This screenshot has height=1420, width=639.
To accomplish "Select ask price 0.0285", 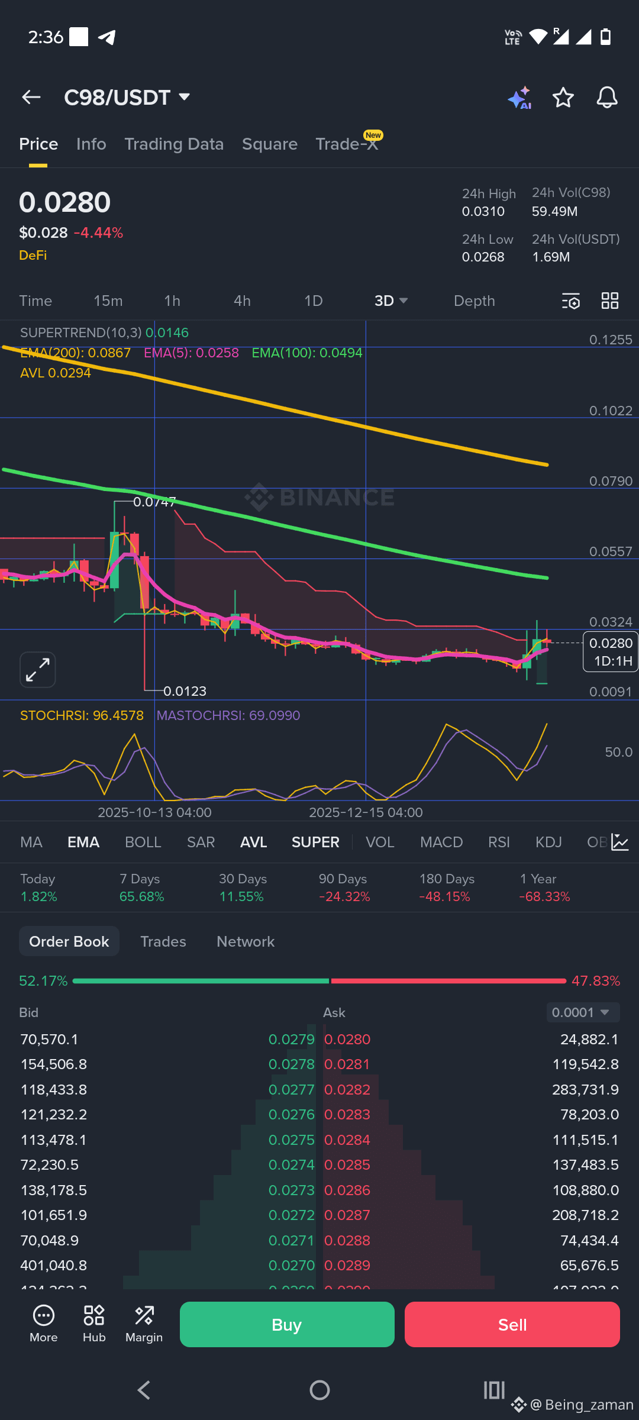I will pos(347,1164).
